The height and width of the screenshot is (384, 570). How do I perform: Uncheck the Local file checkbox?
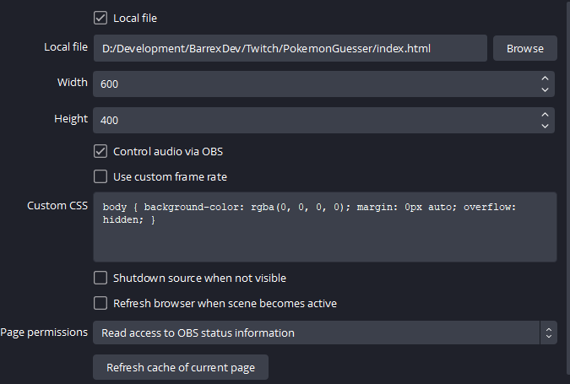(100, 18)
